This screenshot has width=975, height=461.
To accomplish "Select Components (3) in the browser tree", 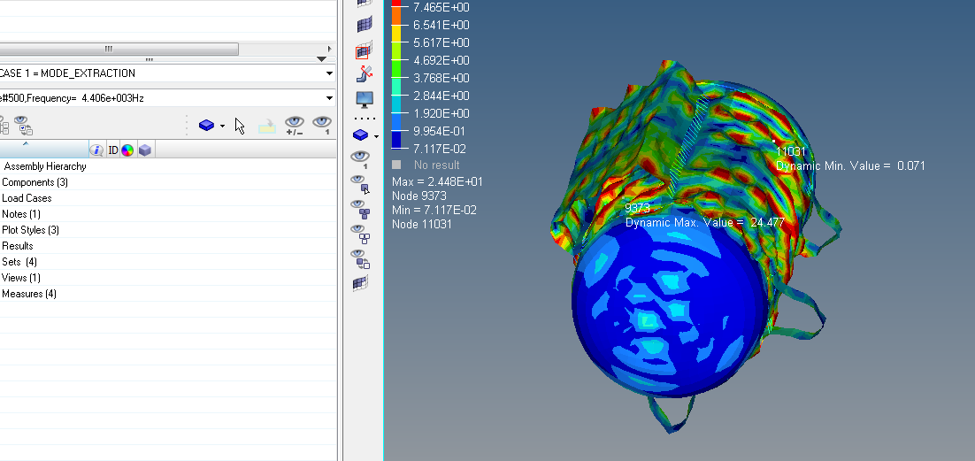I will [35, 182].
